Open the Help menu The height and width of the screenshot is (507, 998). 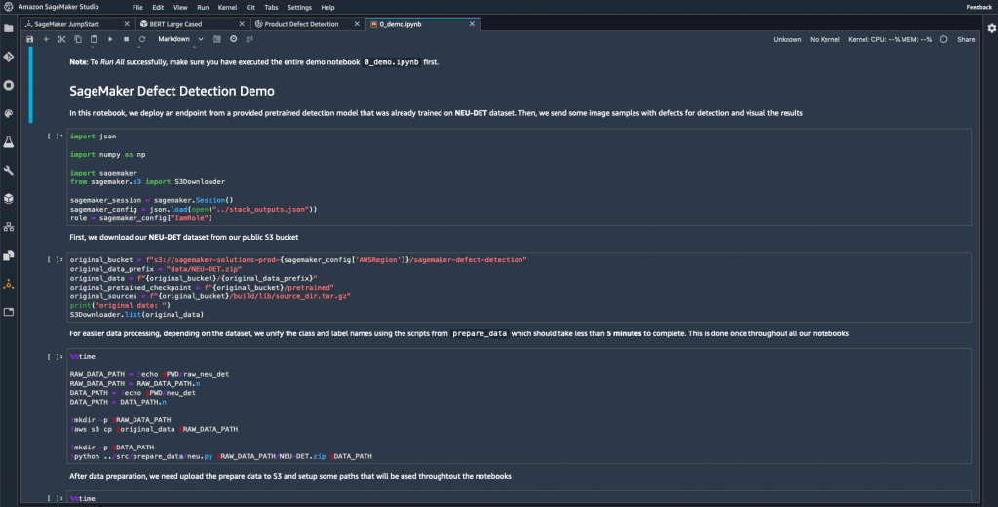(327, 8)
